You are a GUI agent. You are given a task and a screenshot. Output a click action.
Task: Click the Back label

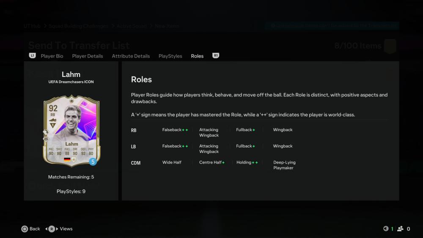35,229
